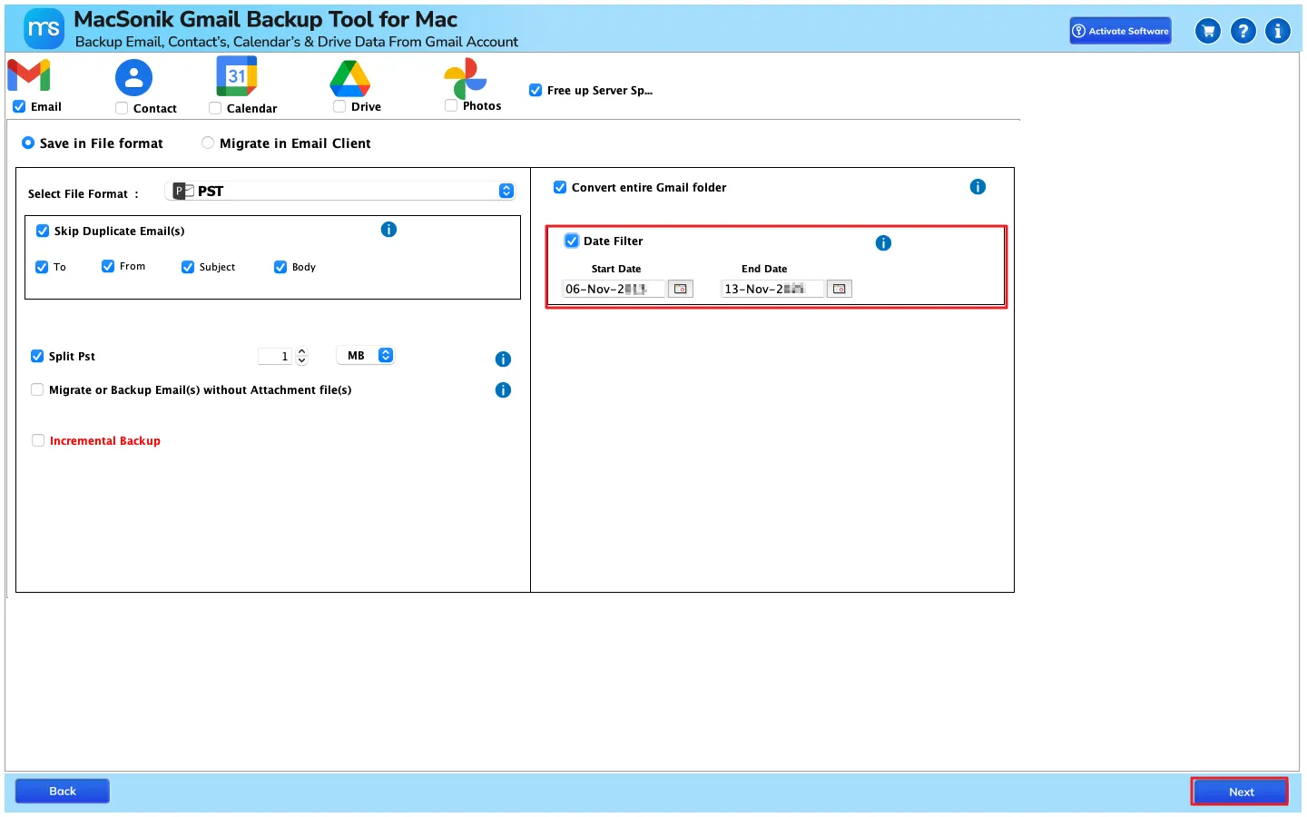Image resolution: width=1307 pixels, height=817 pixels.
Task: Open the shopping cart purchase icon
Action: (x=1208, y=31)
